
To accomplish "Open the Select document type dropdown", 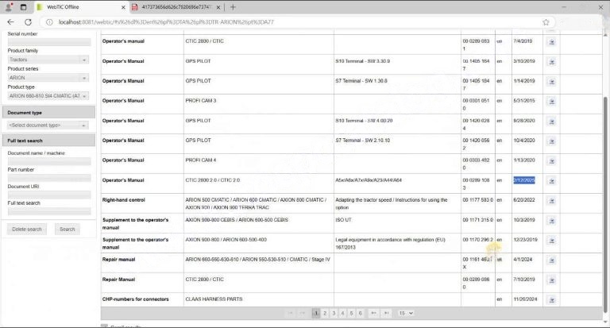I will [x=48, y=125].
